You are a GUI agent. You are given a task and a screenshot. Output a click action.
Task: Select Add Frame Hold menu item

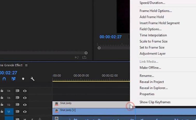[152, 17]
